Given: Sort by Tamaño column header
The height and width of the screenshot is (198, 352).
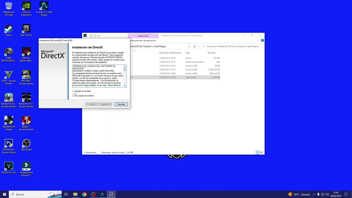Looking at the screenshot, I should pyautogui.click(x=211, y=53).
